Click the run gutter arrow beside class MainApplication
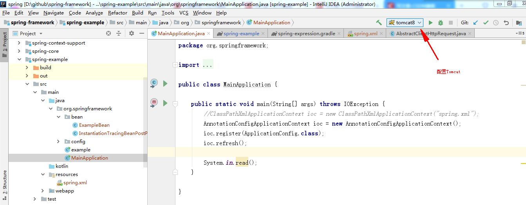This screenshot has width=526, height=205. point(165,83)
